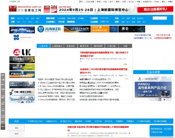Open the 产品设计 software banner on the left

coord(22,74)
